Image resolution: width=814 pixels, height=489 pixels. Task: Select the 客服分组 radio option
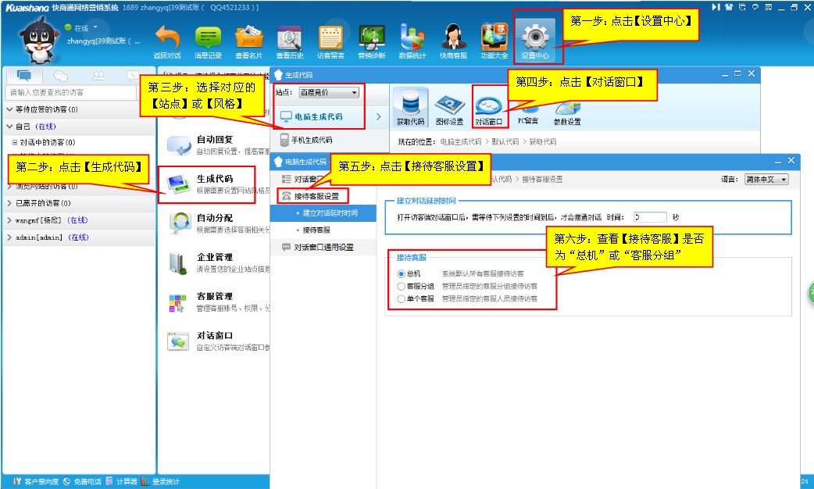[402, 287]
